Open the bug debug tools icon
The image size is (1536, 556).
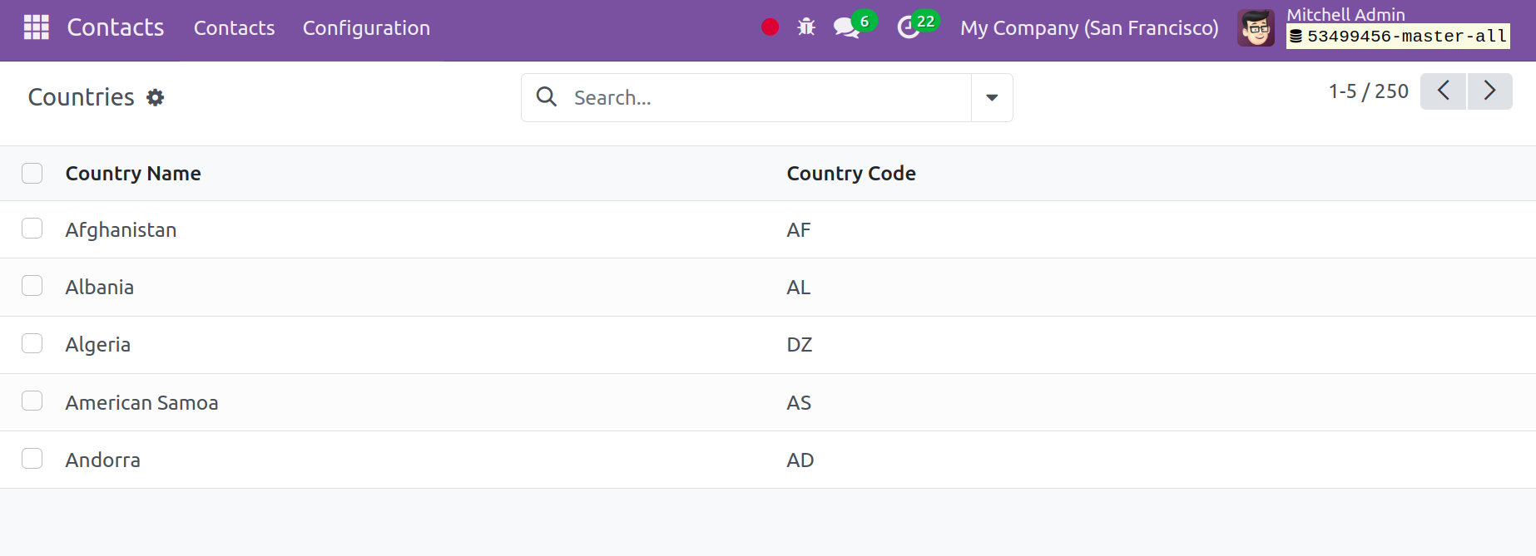[x=805, y=27]
